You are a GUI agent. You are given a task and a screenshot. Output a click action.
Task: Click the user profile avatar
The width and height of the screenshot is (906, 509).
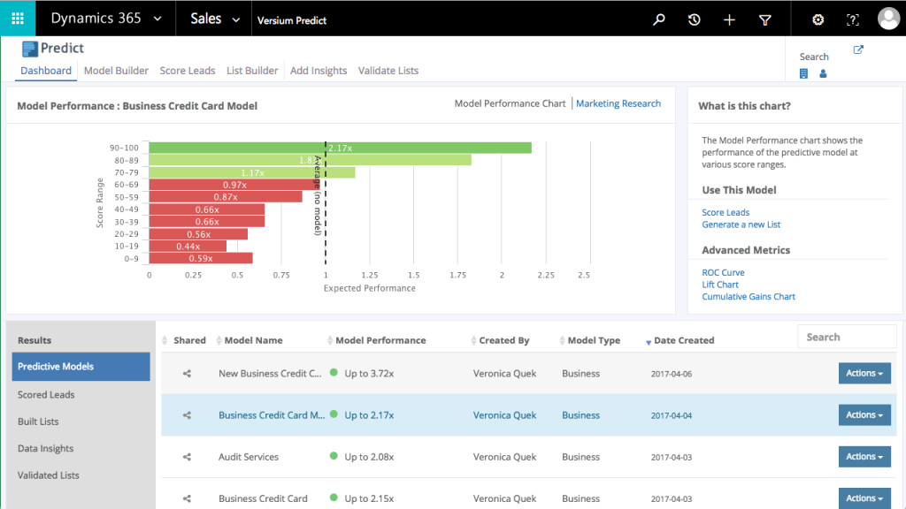[x=888, y=19]
